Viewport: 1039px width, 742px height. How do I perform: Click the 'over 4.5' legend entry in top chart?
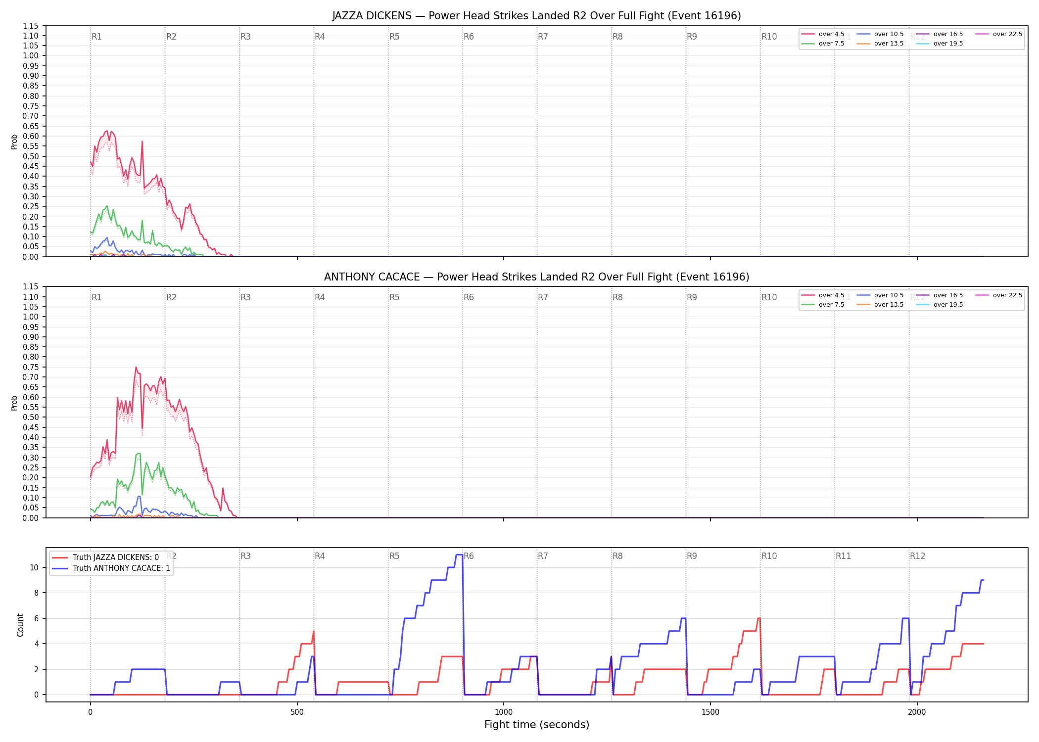[x=823, y=34]
